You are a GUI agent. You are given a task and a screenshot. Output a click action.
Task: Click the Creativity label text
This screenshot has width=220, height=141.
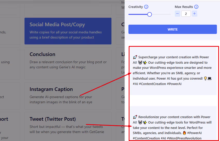coord(136,7)
